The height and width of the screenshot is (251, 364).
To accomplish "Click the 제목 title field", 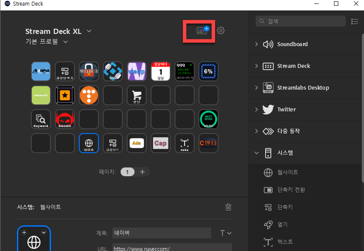I will tap(162, 233).
